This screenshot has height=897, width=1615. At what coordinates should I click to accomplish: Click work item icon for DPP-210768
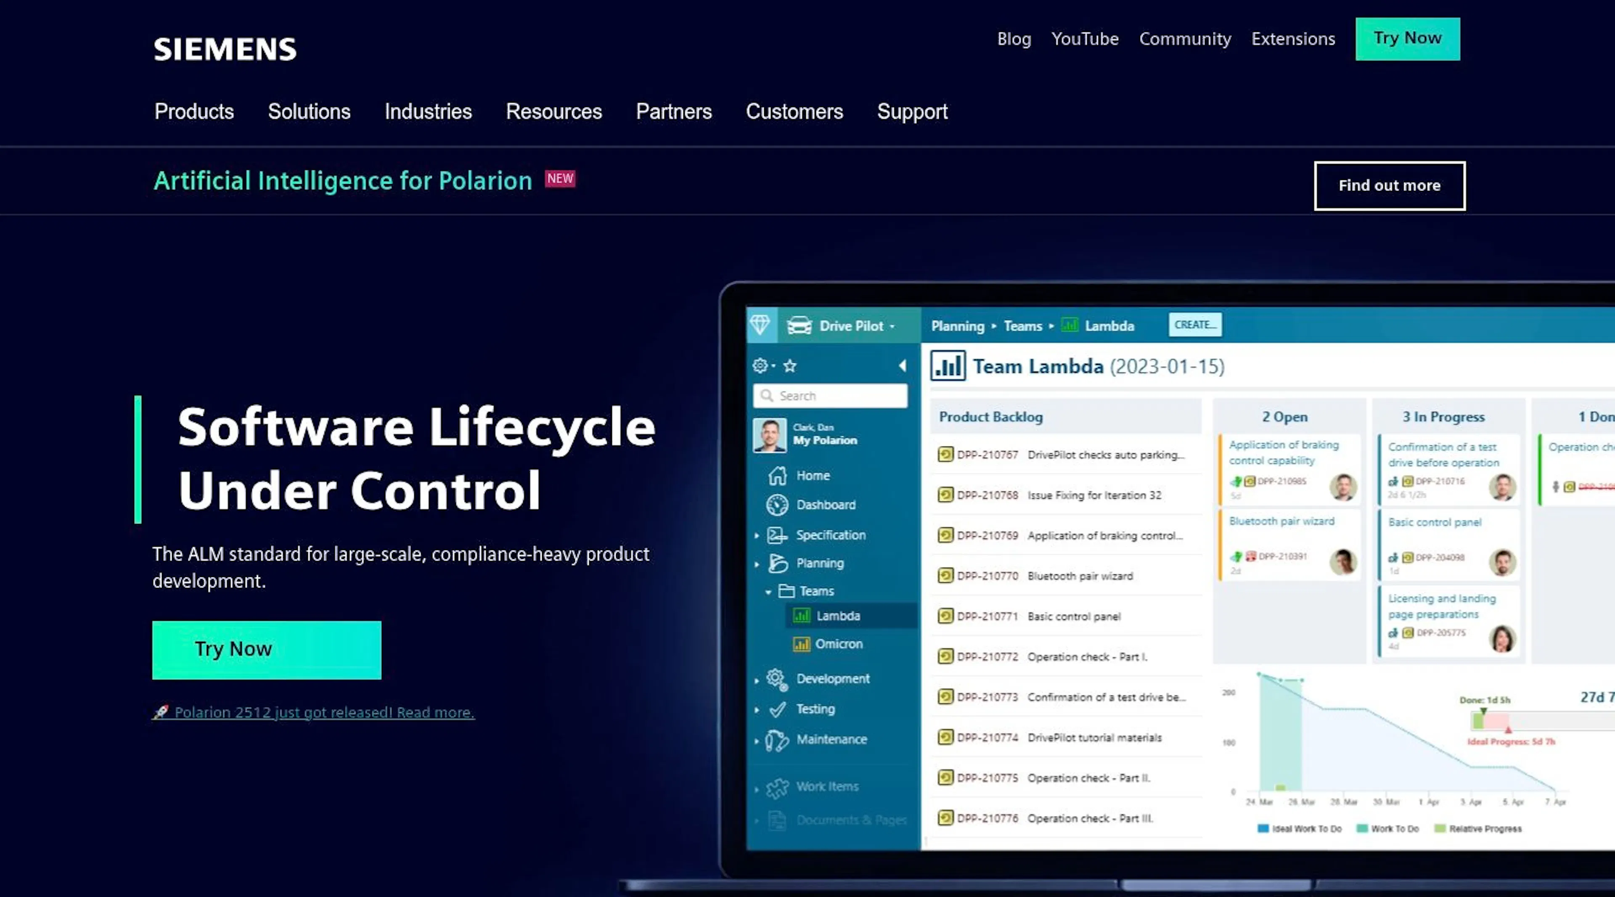pyautogui.click(x=945, y=495)
